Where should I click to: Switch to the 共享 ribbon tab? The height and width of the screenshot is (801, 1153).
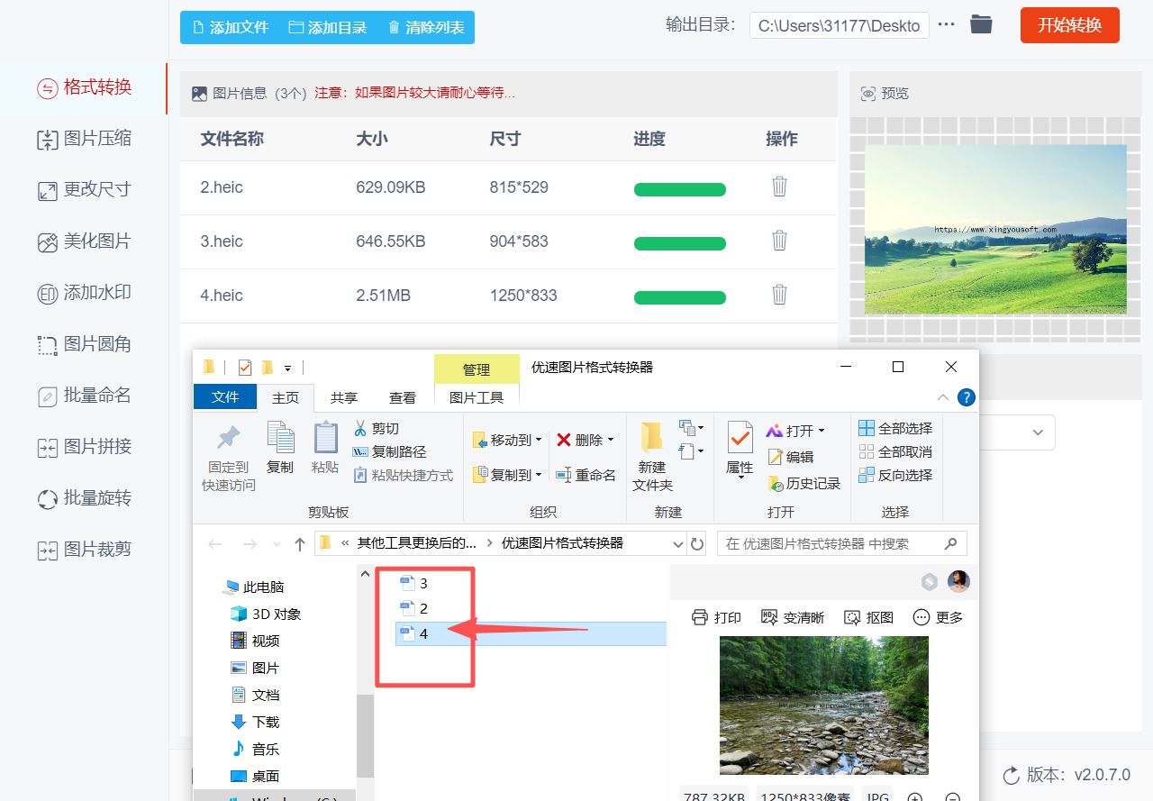(x=344, y=397)
